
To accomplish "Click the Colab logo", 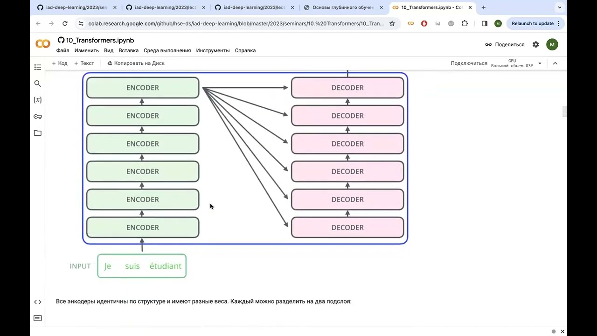I will (x=43, y=44).
